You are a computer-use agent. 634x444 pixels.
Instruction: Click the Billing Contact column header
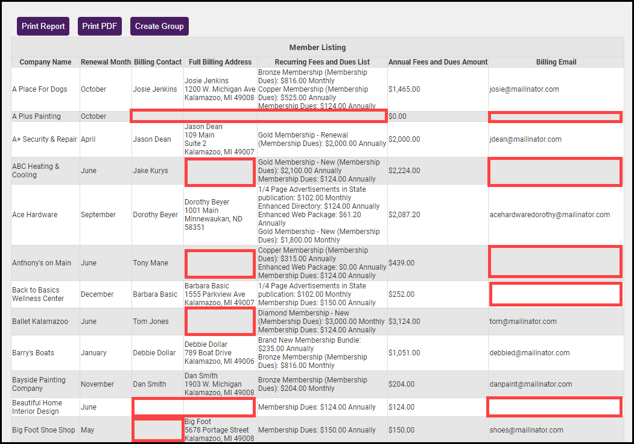(157, 62)
